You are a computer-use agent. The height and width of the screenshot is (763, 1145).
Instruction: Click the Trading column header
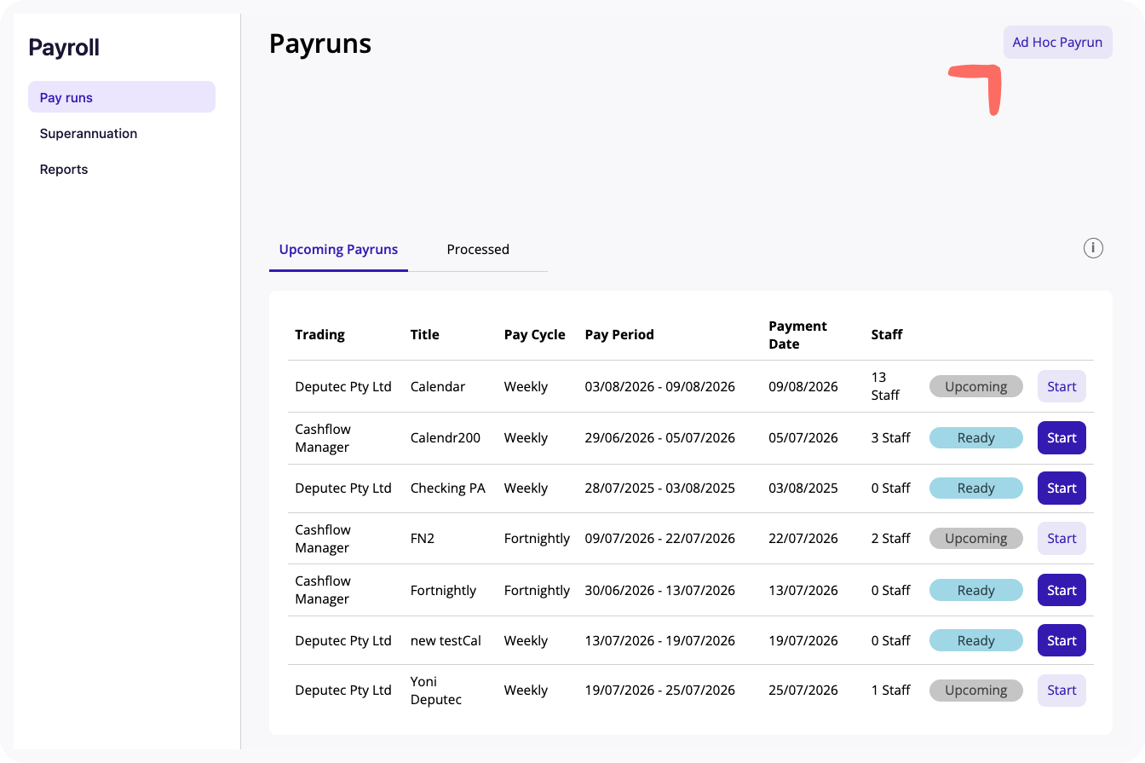[319, 334]
